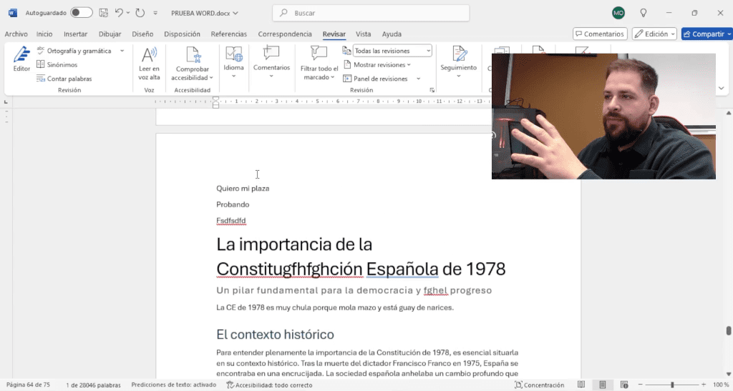Screen dimensions: 733x391
Task: Open the Editor tool in the ribbon
Action: [21, 59]
